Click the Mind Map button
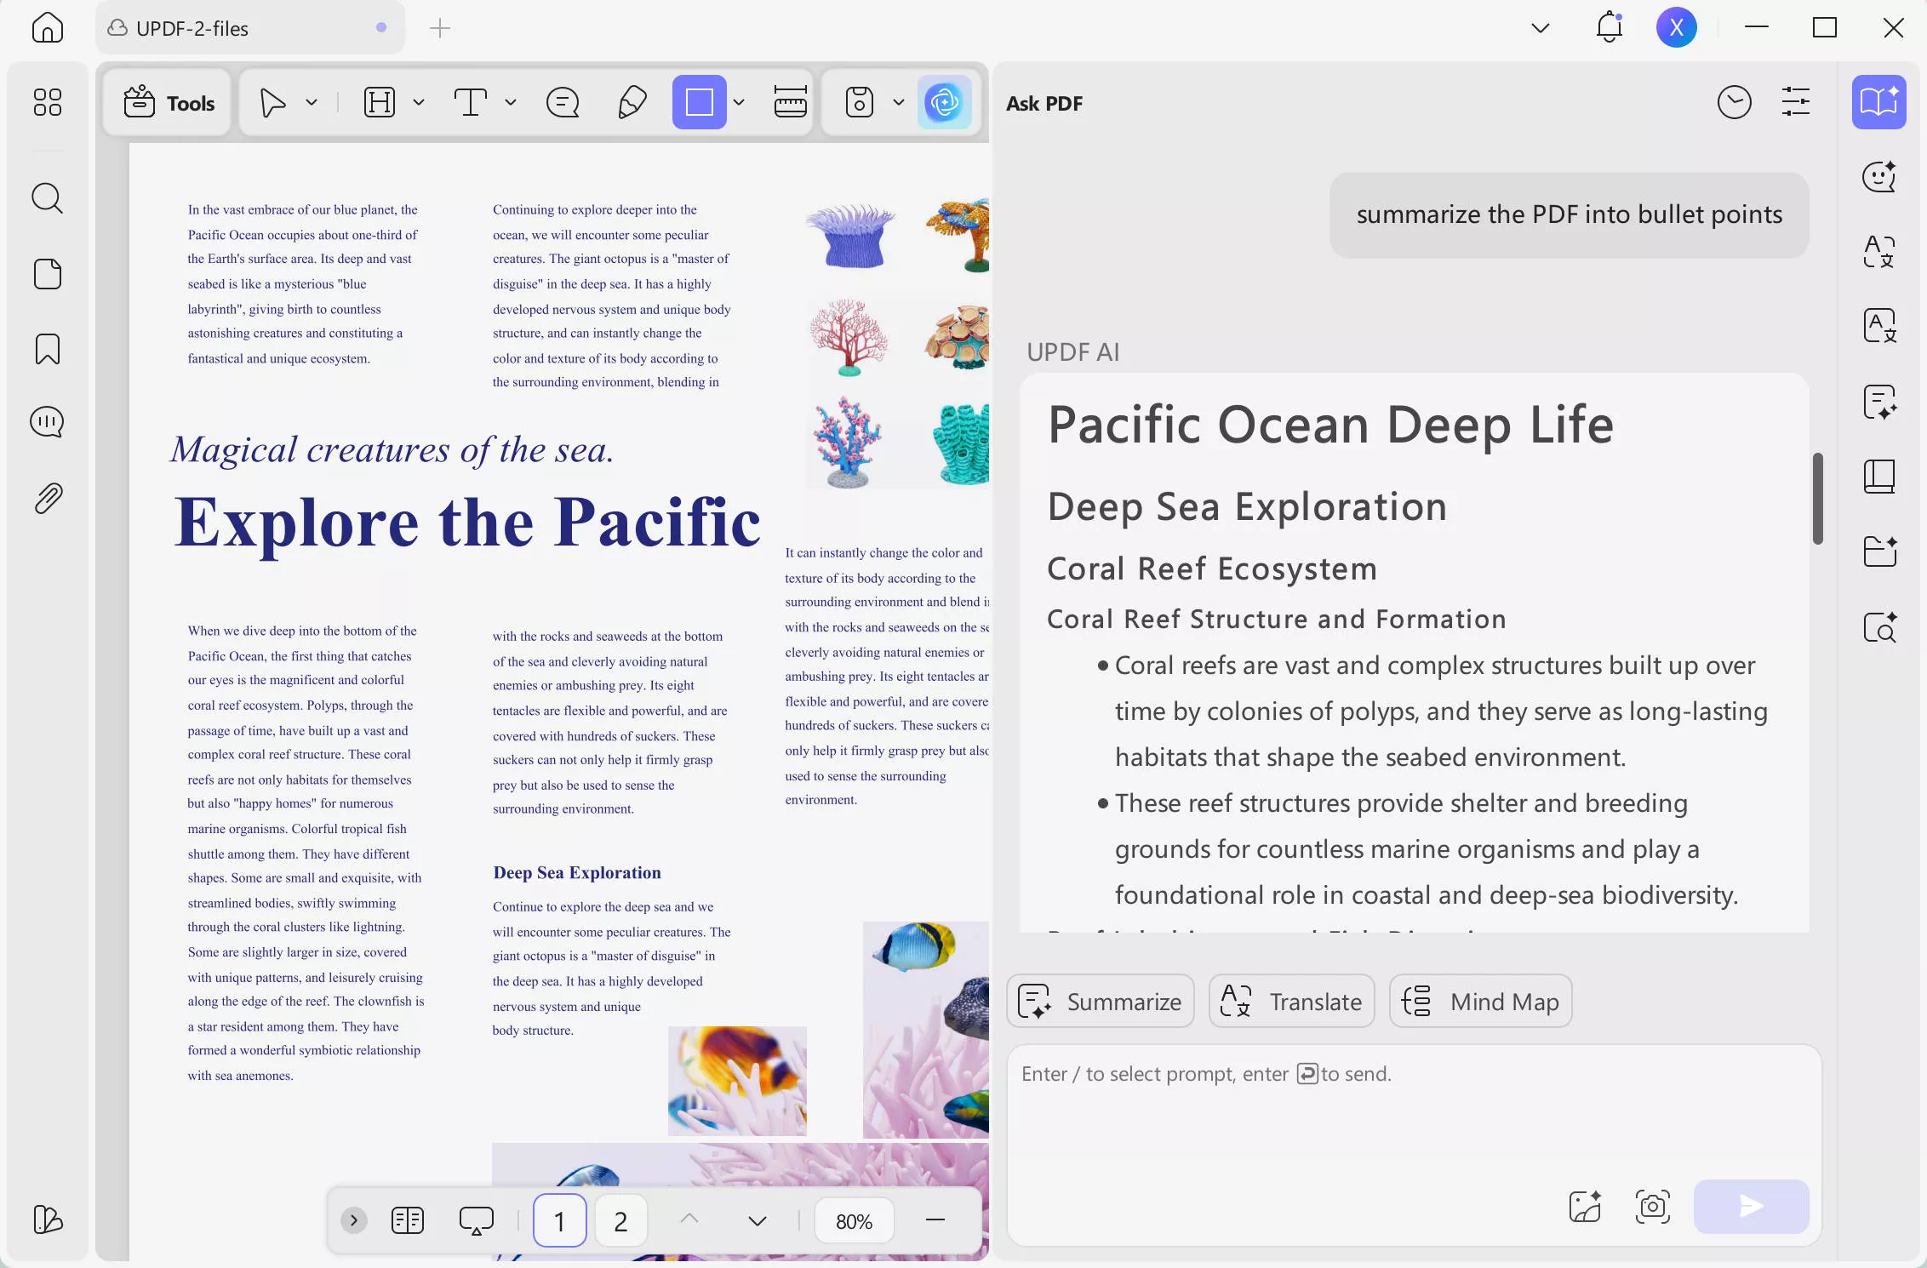1927x1268 pixels. tap(1480, 1001)
